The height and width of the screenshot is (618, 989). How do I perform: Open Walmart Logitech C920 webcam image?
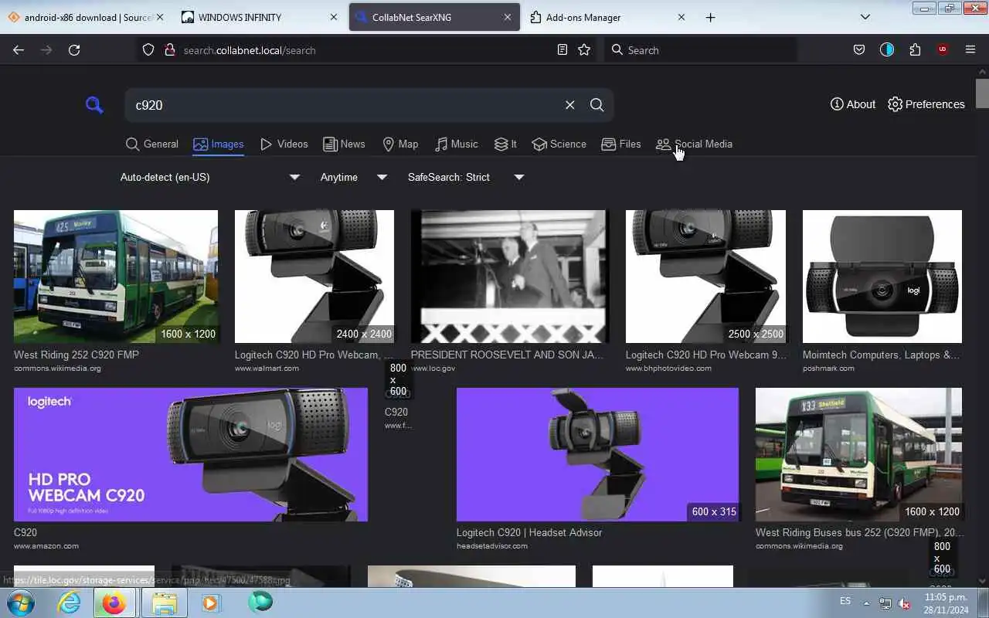pos(314,277)
